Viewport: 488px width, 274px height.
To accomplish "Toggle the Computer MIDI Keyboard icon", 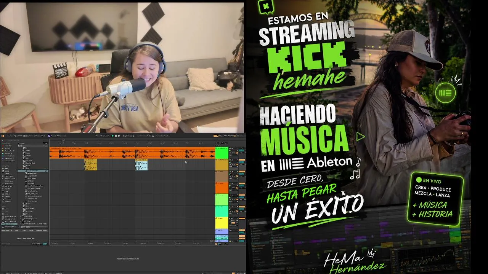I will [218, 136].
